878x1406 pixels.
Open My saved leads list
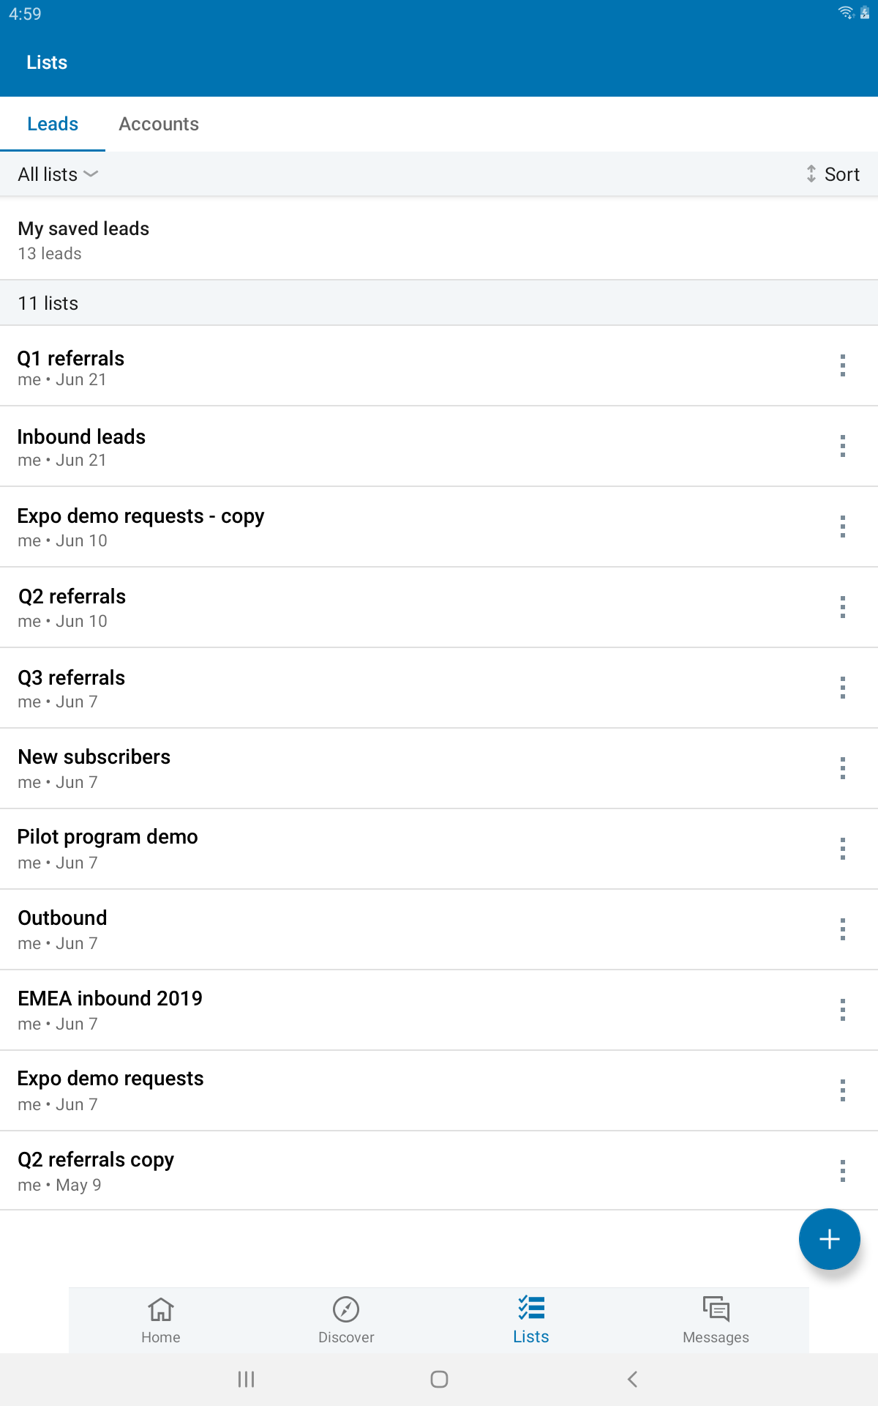point(439,239)
